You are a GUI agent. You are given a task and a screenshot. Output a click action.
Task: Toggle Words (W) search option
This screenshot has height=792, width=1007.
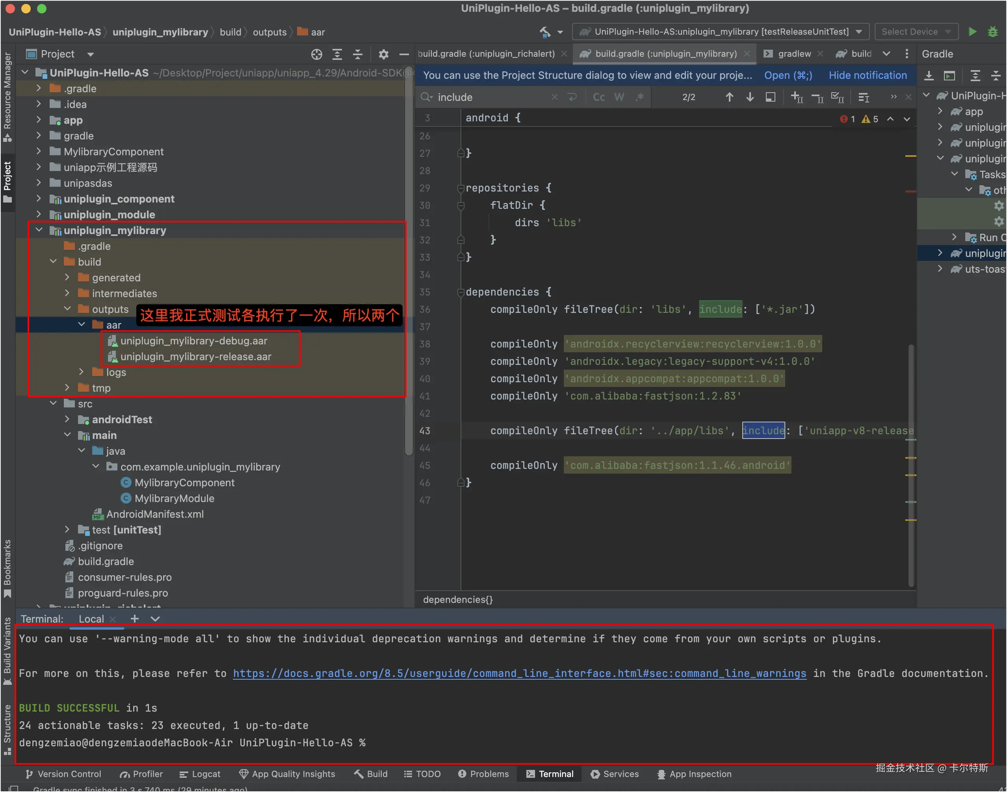click(x=619, y=97)
